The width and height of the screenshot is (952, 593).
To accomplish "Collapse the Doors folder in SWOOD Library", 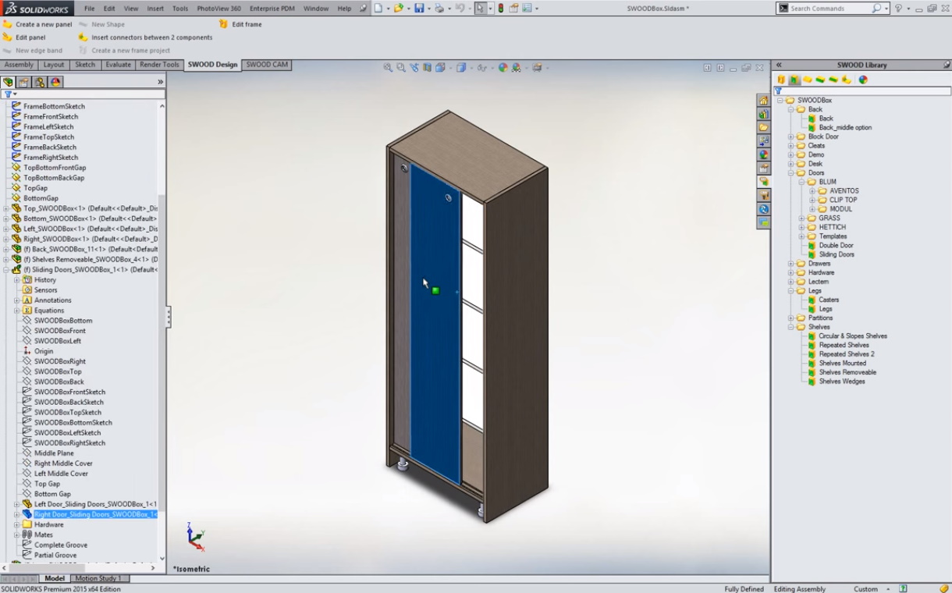I will pos(790,173).
